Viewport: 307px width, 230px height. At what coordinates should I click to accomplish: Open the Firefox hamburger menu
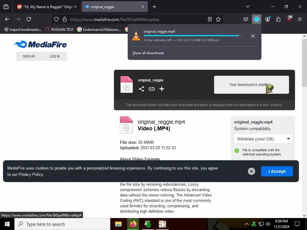(x=300, y=19)
